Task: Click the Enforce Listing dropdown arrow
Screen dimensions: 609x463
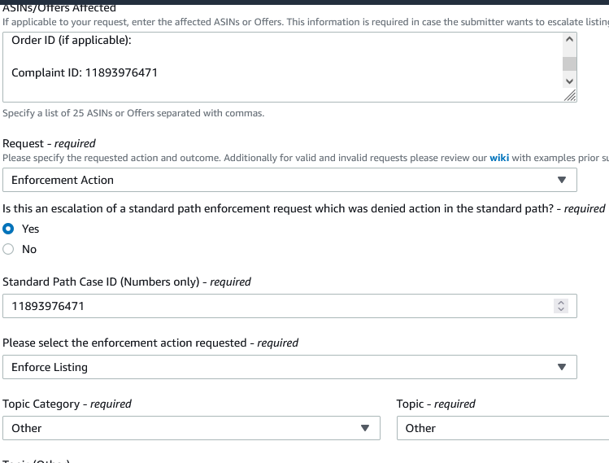Action: (x=561, y=367)
